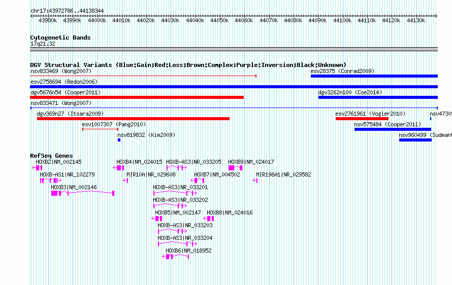Select nsv819832 (Kim2009) small blue marker
Viewport: 452px width, 285px height.
119,140
